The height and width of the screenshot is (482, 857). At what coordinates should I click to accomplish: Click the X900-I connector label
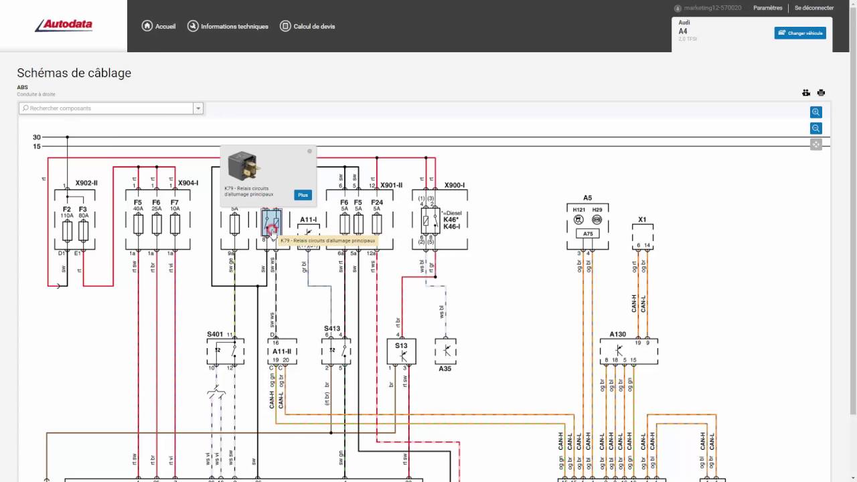click(x=455, y=185)
